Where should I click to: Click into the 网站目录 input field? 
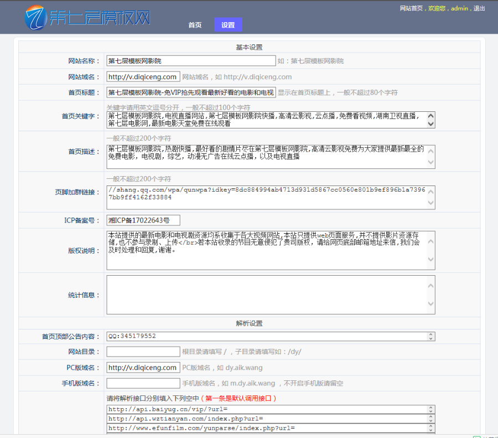[143, 352]
